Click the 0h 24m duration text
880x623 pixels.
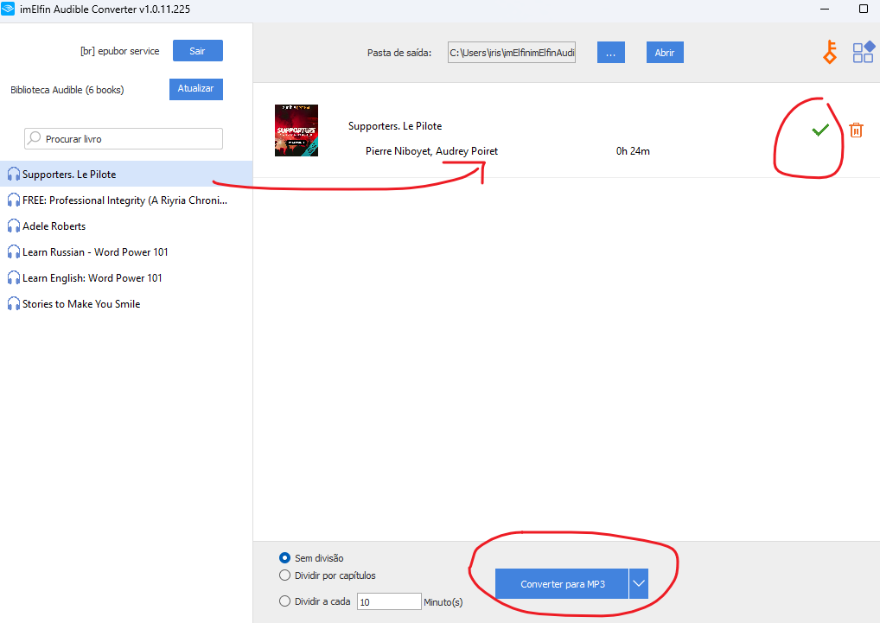633,151
